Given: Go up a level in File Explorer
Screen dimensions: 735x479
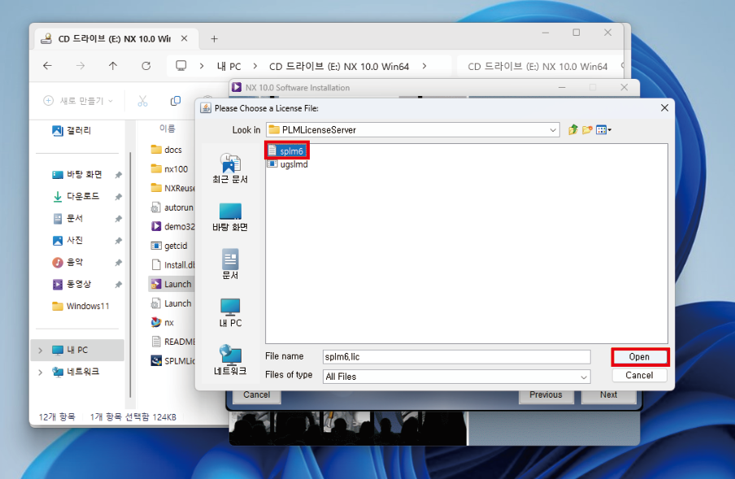Looking at the screenshot, I should click(113, 66).
